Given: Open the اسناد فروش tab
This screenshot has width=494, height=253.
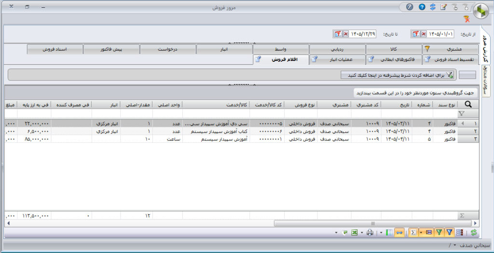Looking at the screenshot, I should (55, 49).
